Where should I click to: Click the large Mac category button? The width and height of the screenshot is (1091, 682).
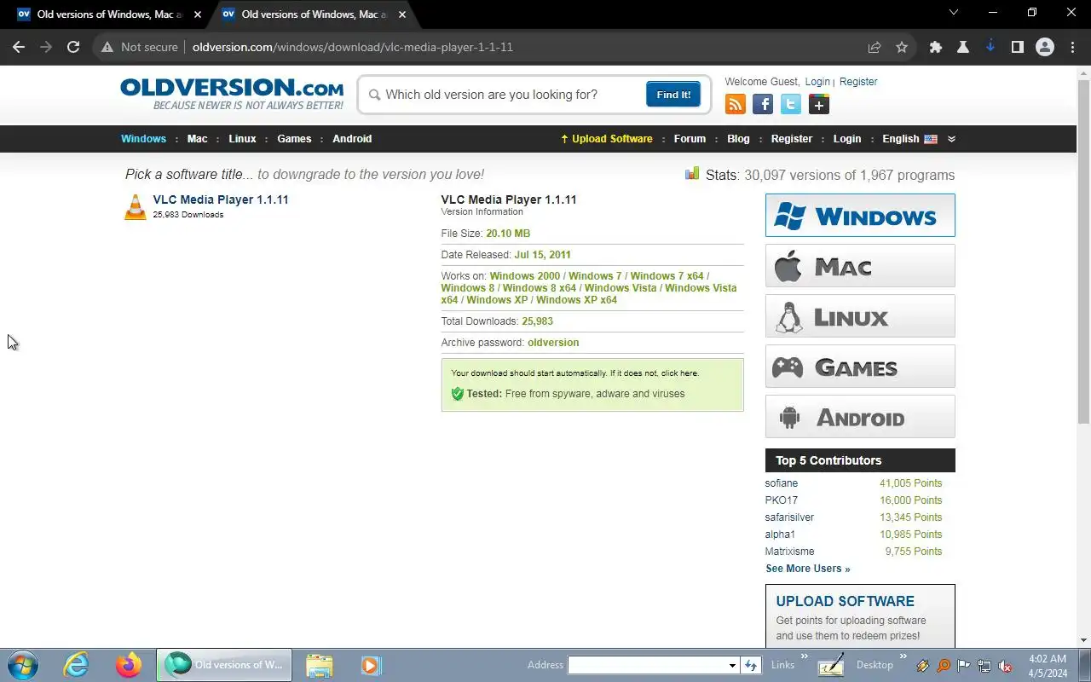pos(860,266)
